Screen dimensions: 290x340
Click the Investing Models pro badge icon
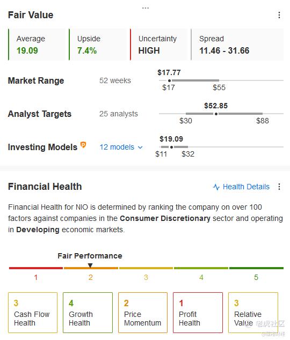83,144
